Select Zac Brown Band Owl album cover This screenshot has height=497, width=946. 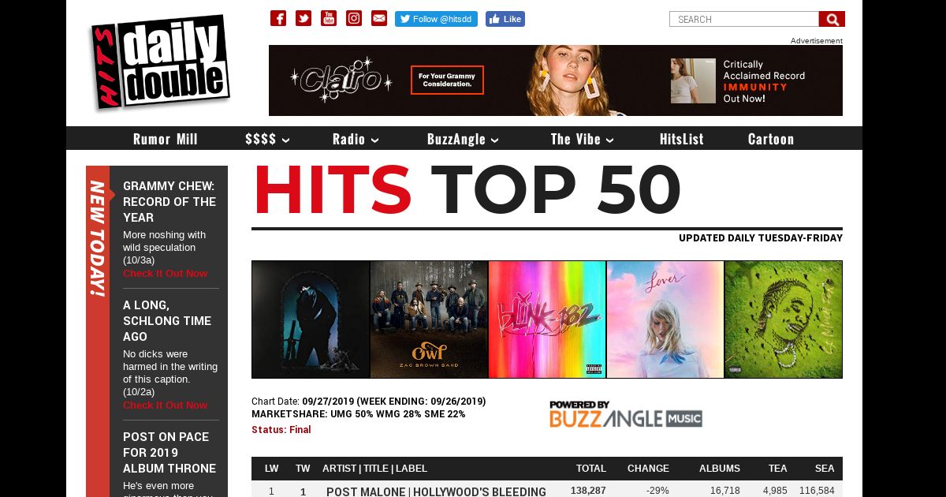click(x=429, y=319)
